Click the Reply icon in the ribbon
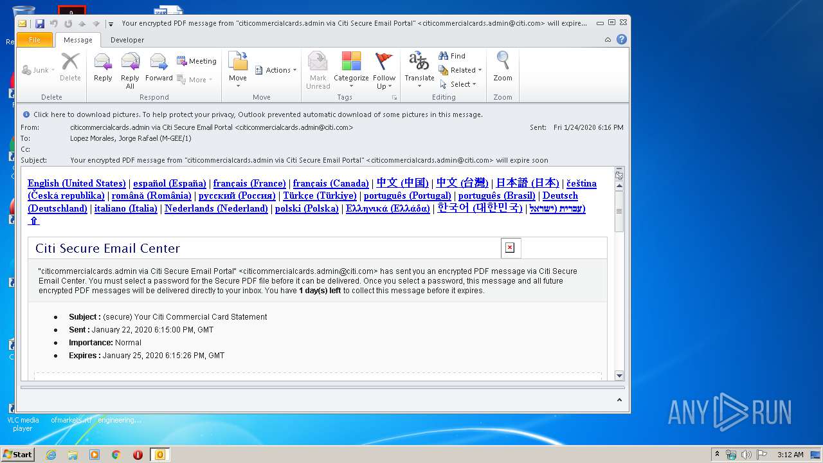 click(x=103, y=67)
